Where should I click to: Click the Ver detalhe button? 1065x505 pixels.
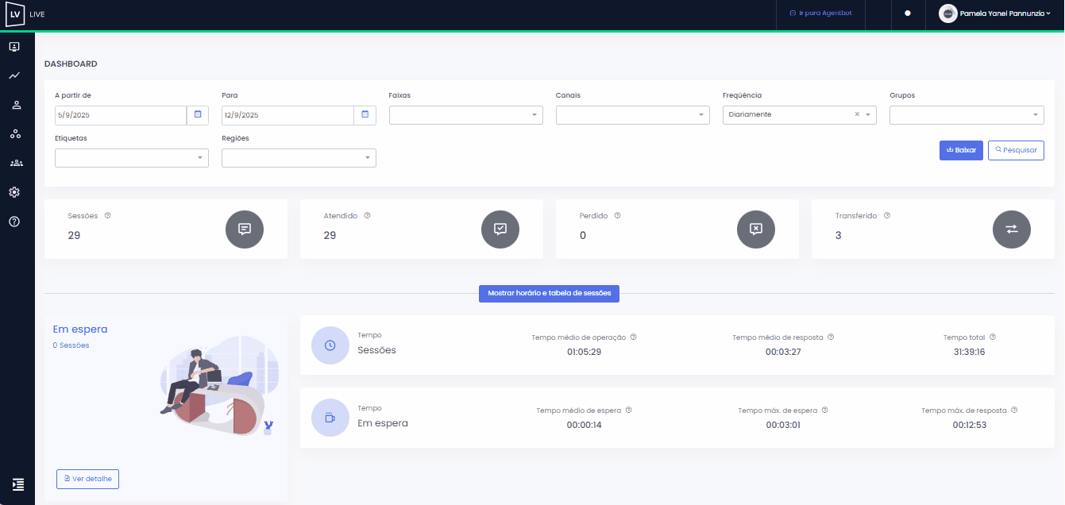87,479
